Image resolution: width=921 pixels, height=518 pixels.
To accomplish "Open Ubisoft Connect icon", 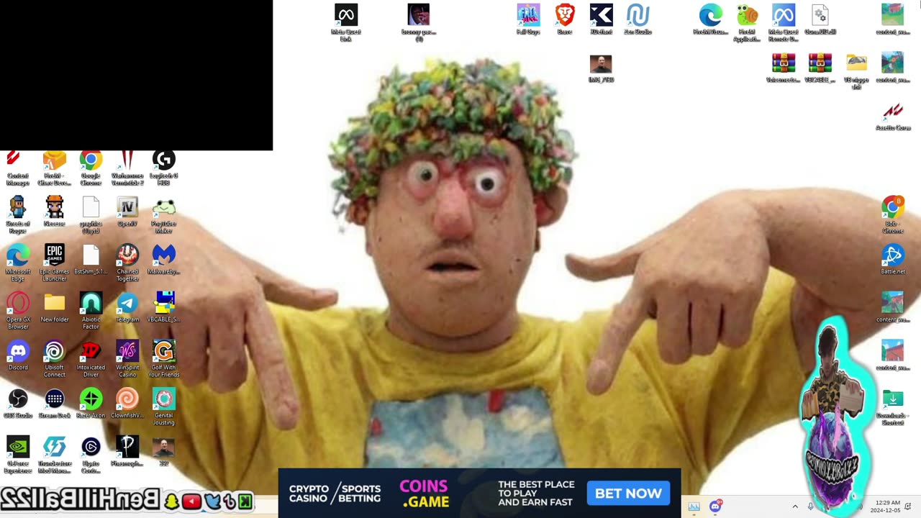I will (x=55, y=358).
